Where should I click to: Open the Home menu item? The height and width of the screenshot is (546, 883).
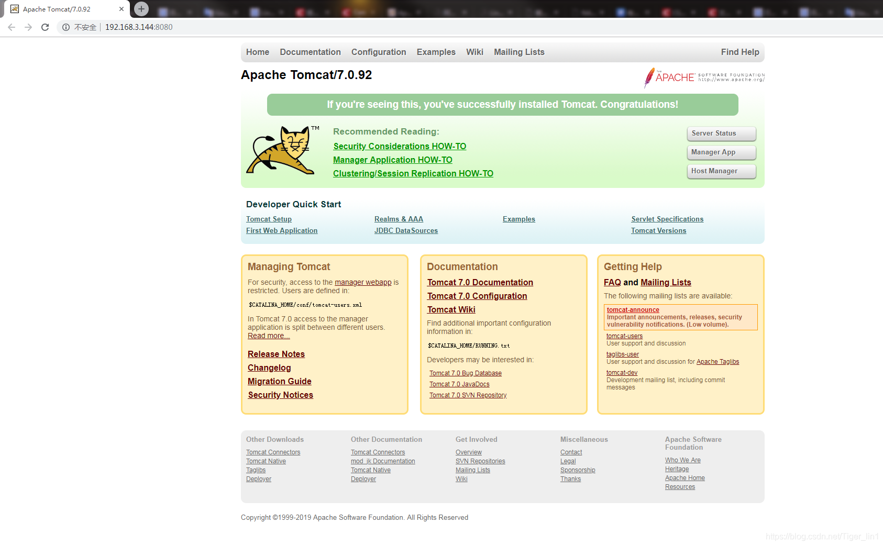[x=258, y=52]
